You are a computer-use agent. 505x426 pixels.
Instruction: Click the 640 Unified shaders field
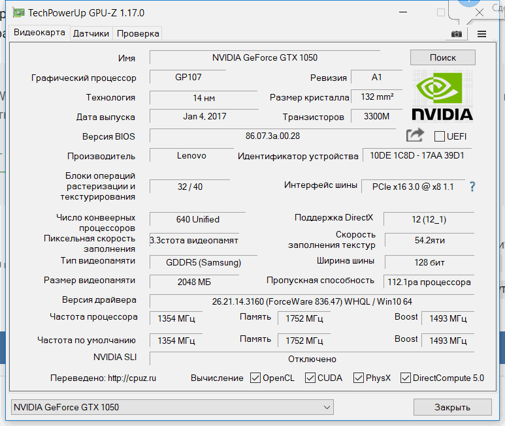197,219
